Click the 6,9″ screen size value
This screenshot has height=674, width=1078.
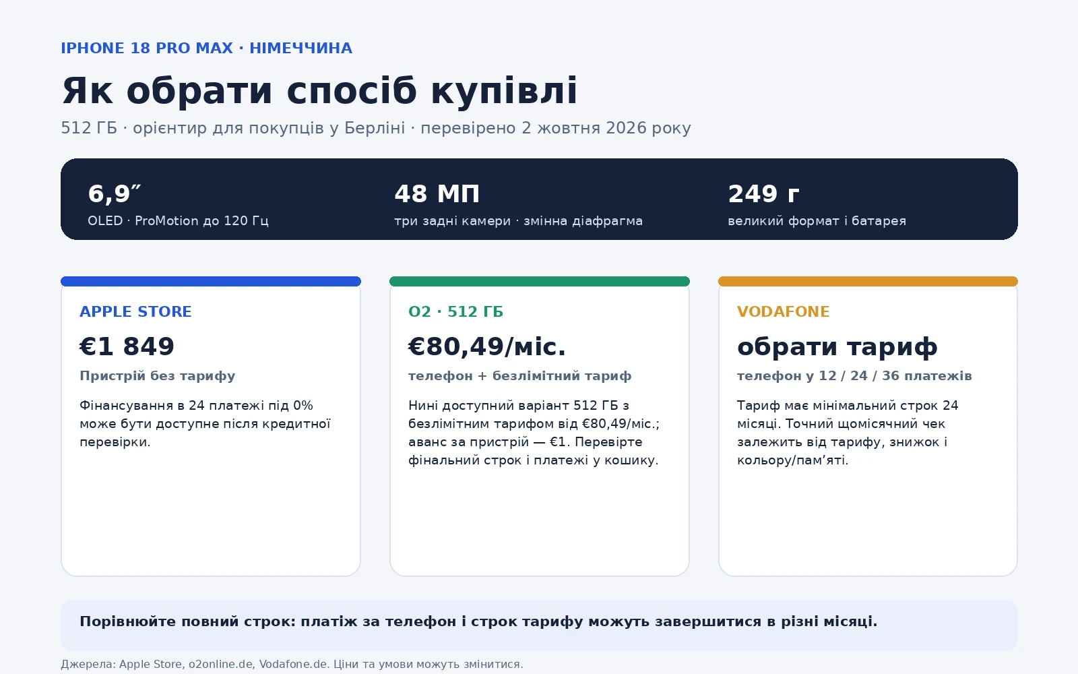click(x=115, y=193)
